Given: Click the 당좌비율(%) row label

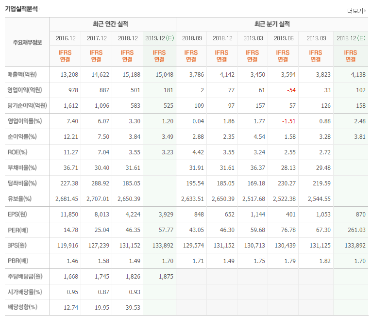Looking at the screenshot, I should pos(22,183).
